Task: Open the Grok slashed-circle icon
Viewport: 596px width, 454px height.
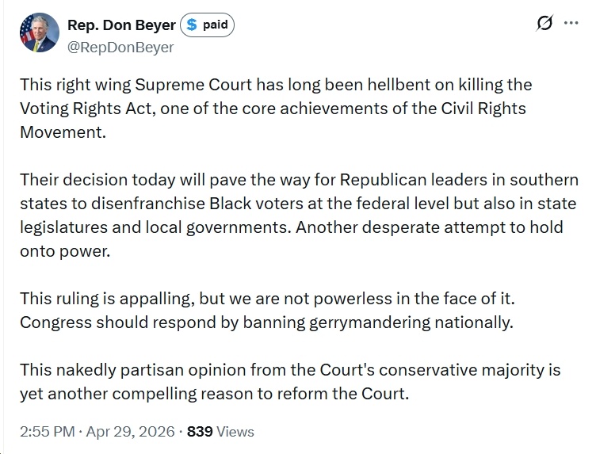Action: tap(544, 23)
